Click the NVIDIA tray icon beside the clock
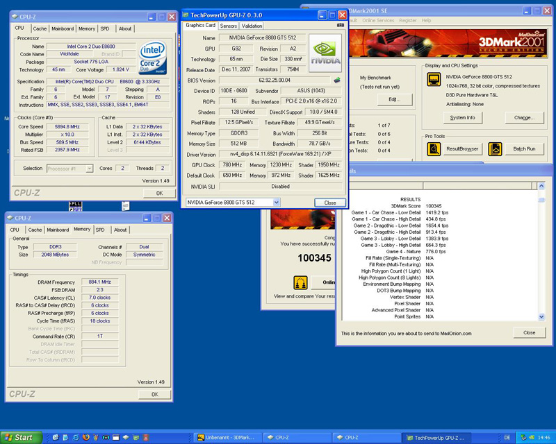The image size is (556, 444). pos(532,437)
